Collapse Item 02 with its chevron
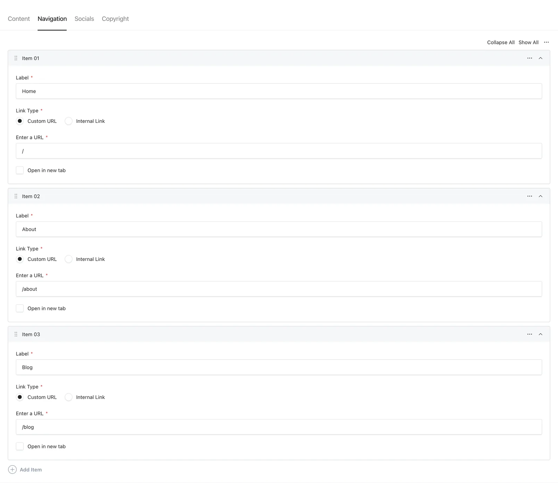Screen dimensions: 558x483 coord(541,196)
